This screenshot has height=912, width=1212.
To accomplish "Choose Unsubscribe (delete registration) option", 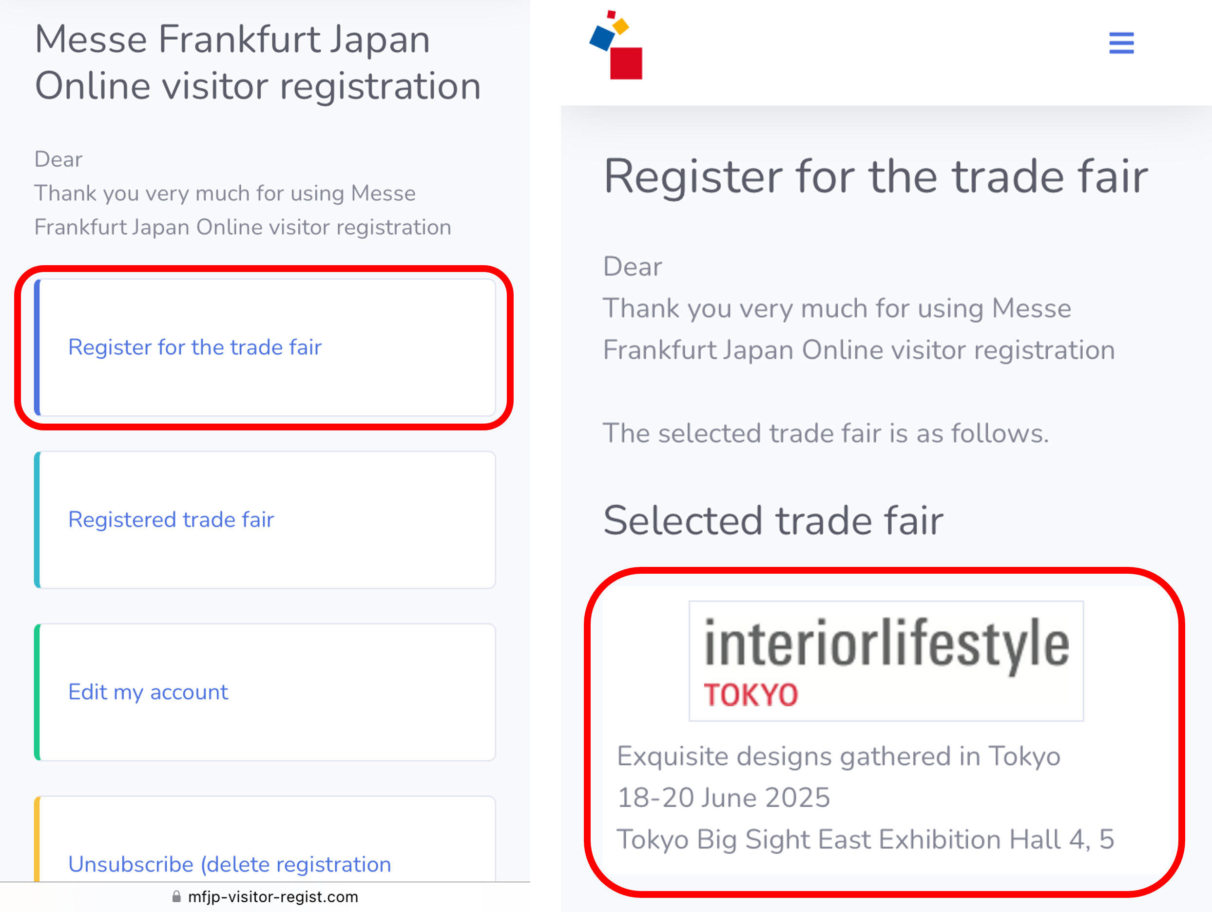I will pyautogui.click(x=230, y=864).
